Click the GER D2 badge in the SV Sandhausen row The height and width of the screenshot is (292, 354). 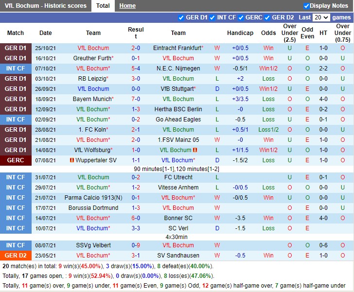(16, 256)
